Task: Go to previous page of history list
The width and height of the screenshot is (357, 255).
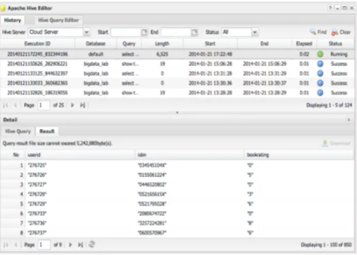Action: point(15,105)
